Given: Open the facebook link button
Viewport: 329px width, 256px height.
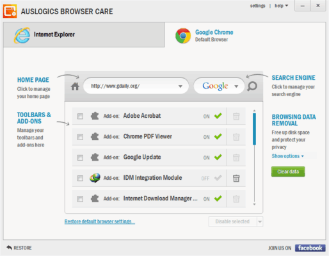Looking at the screenshot, I should point(310,248).
